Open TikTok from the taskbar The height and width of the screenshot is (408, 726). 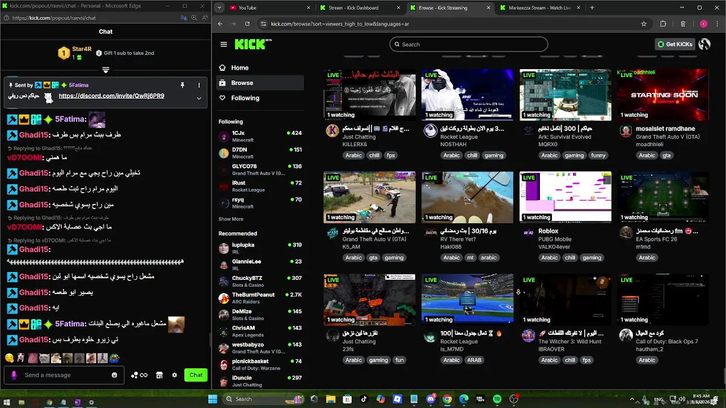[x=364, y=399]
